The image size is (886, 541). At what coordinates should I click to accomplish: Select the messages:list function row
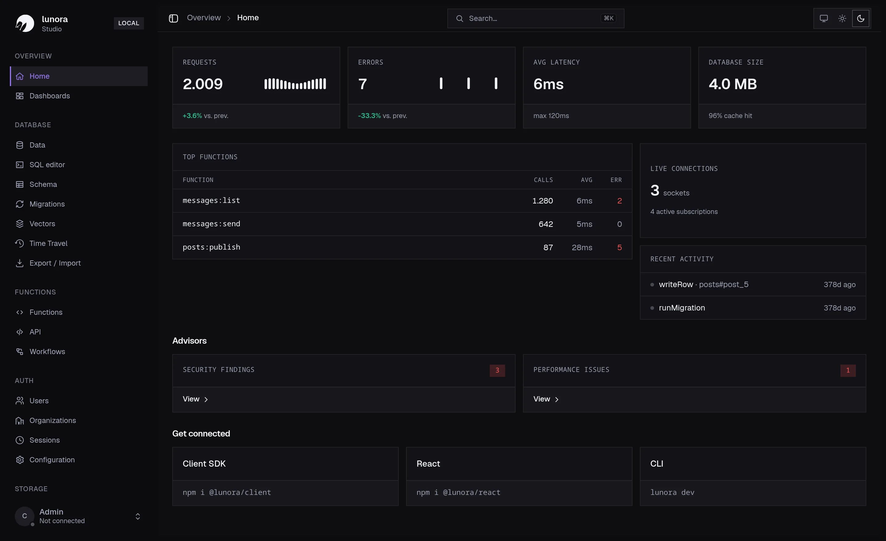click(x=402, y=201)
